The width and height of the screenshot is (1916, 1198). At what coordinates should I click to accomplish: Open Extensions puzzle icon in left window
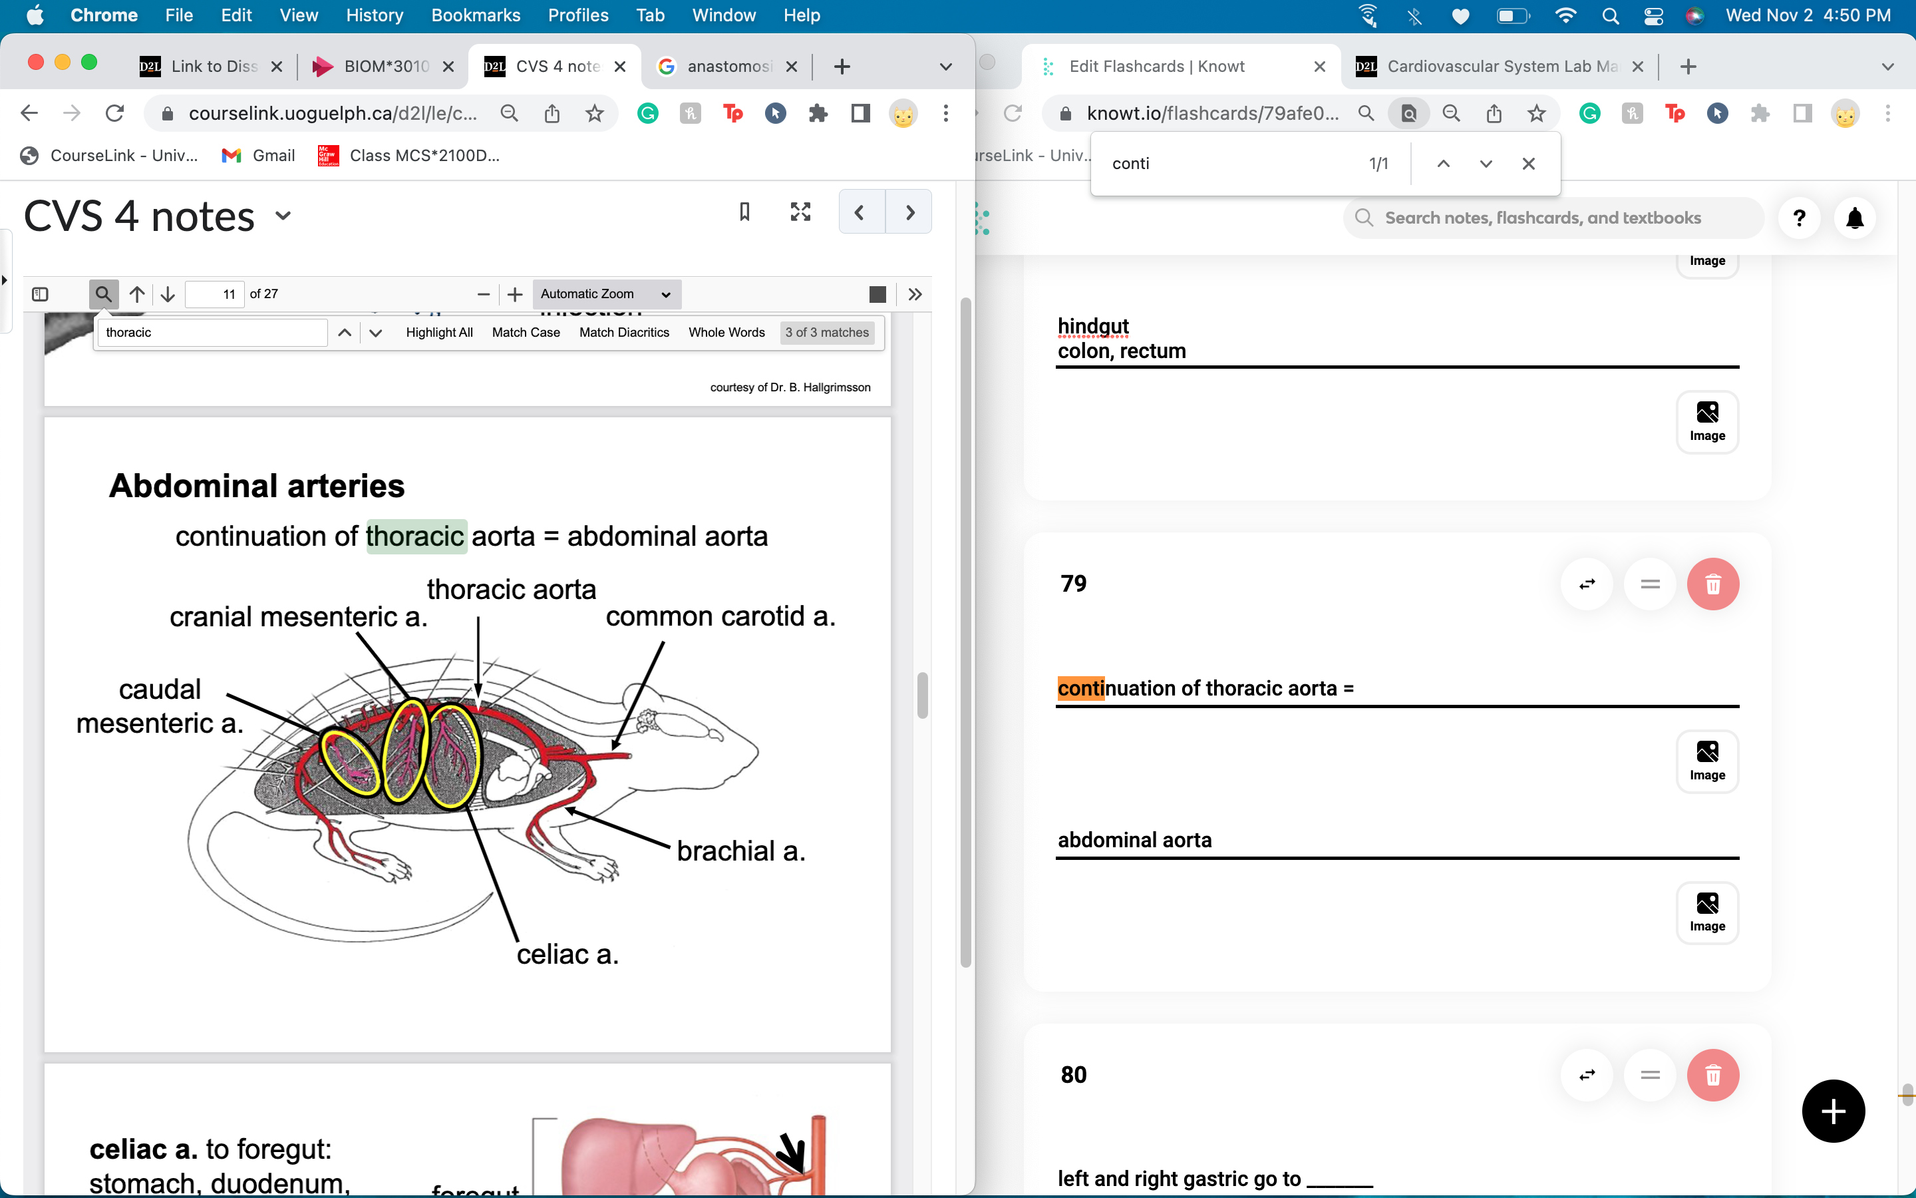click(x=818, y=113)
